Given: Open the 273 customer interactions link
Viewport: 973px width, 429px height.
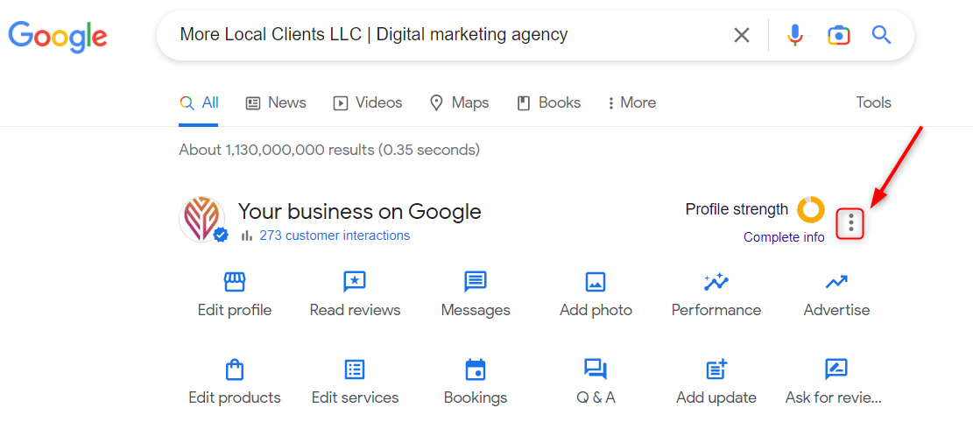Looking at the screenshot, I should coord(335,236).
